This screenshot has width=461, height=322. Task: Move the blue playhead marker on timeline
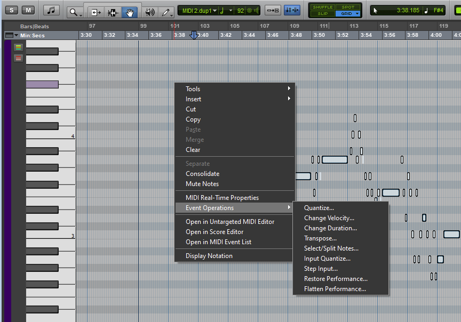194,35
